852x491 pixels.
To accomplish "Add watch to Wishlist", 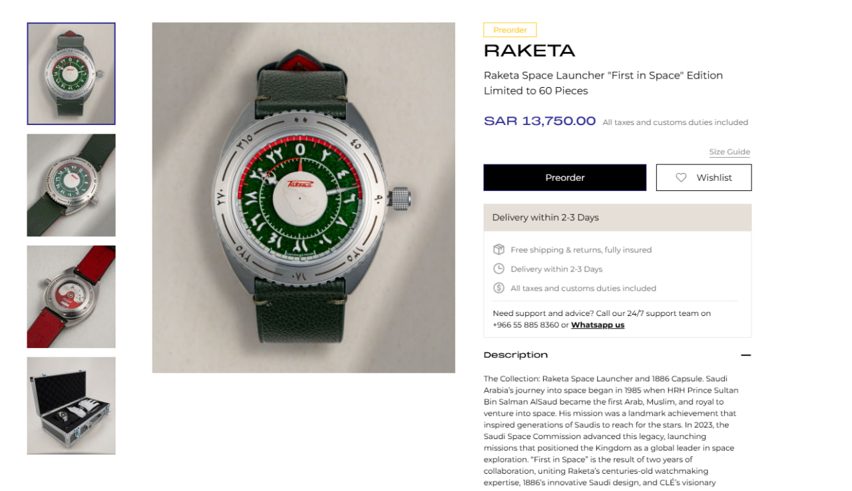I will (704, 178).
